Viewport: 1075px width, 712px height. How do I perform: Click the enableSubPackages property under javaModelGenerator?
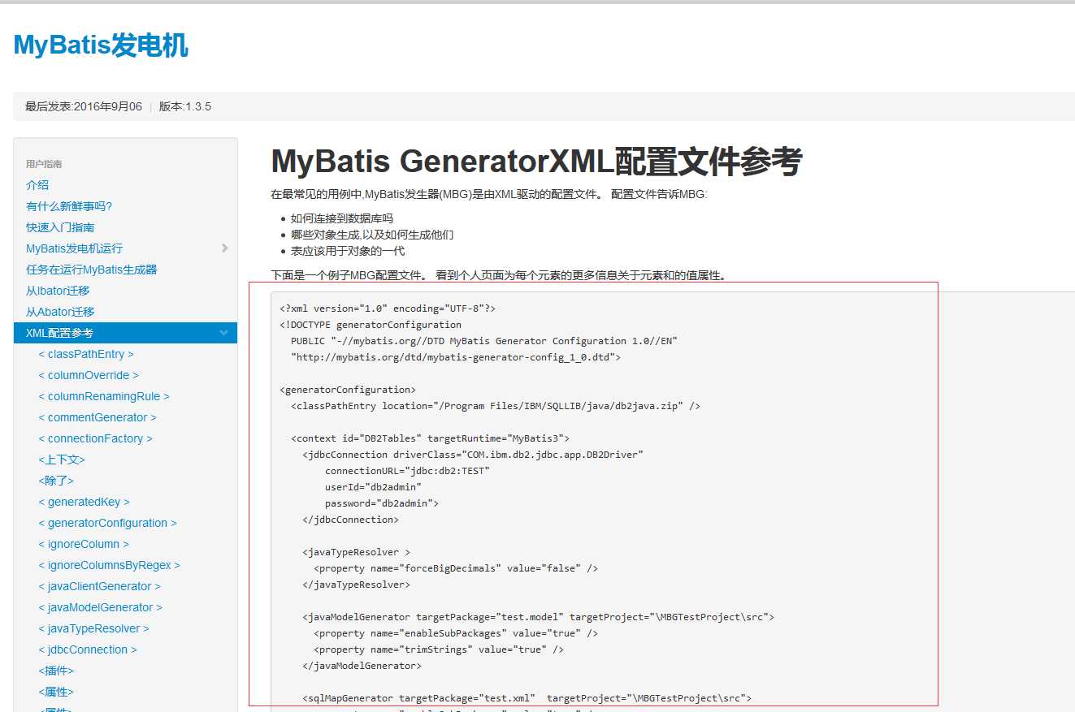(456, 633)
